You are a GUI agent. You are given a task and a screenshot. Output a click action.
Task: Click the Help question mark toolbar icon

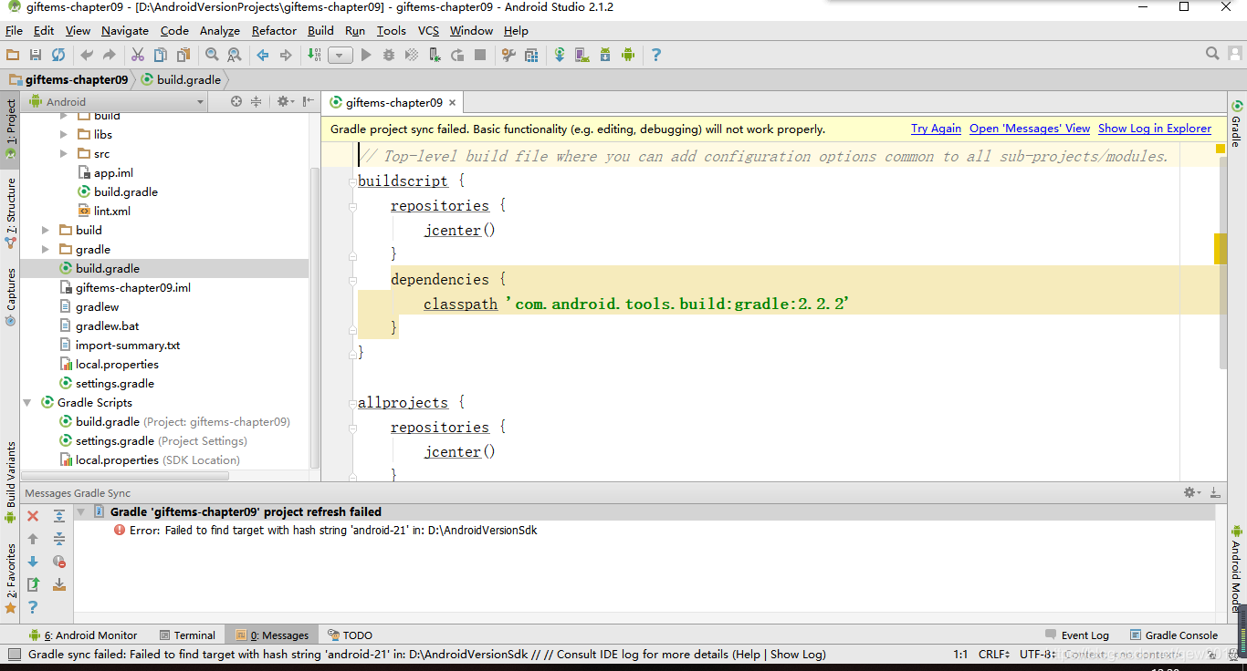click(655, 55)
